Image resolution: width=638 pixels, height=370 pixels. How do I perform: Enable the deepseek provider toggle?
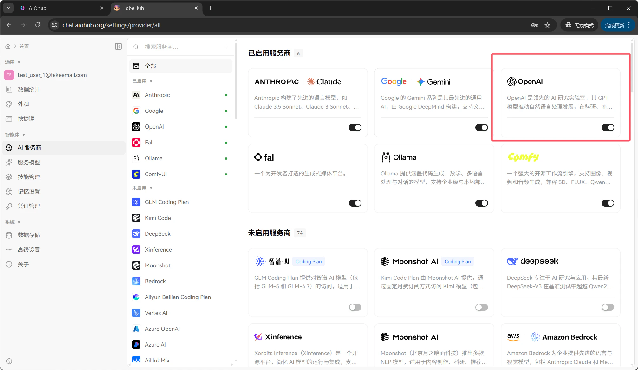pos(608,307)
